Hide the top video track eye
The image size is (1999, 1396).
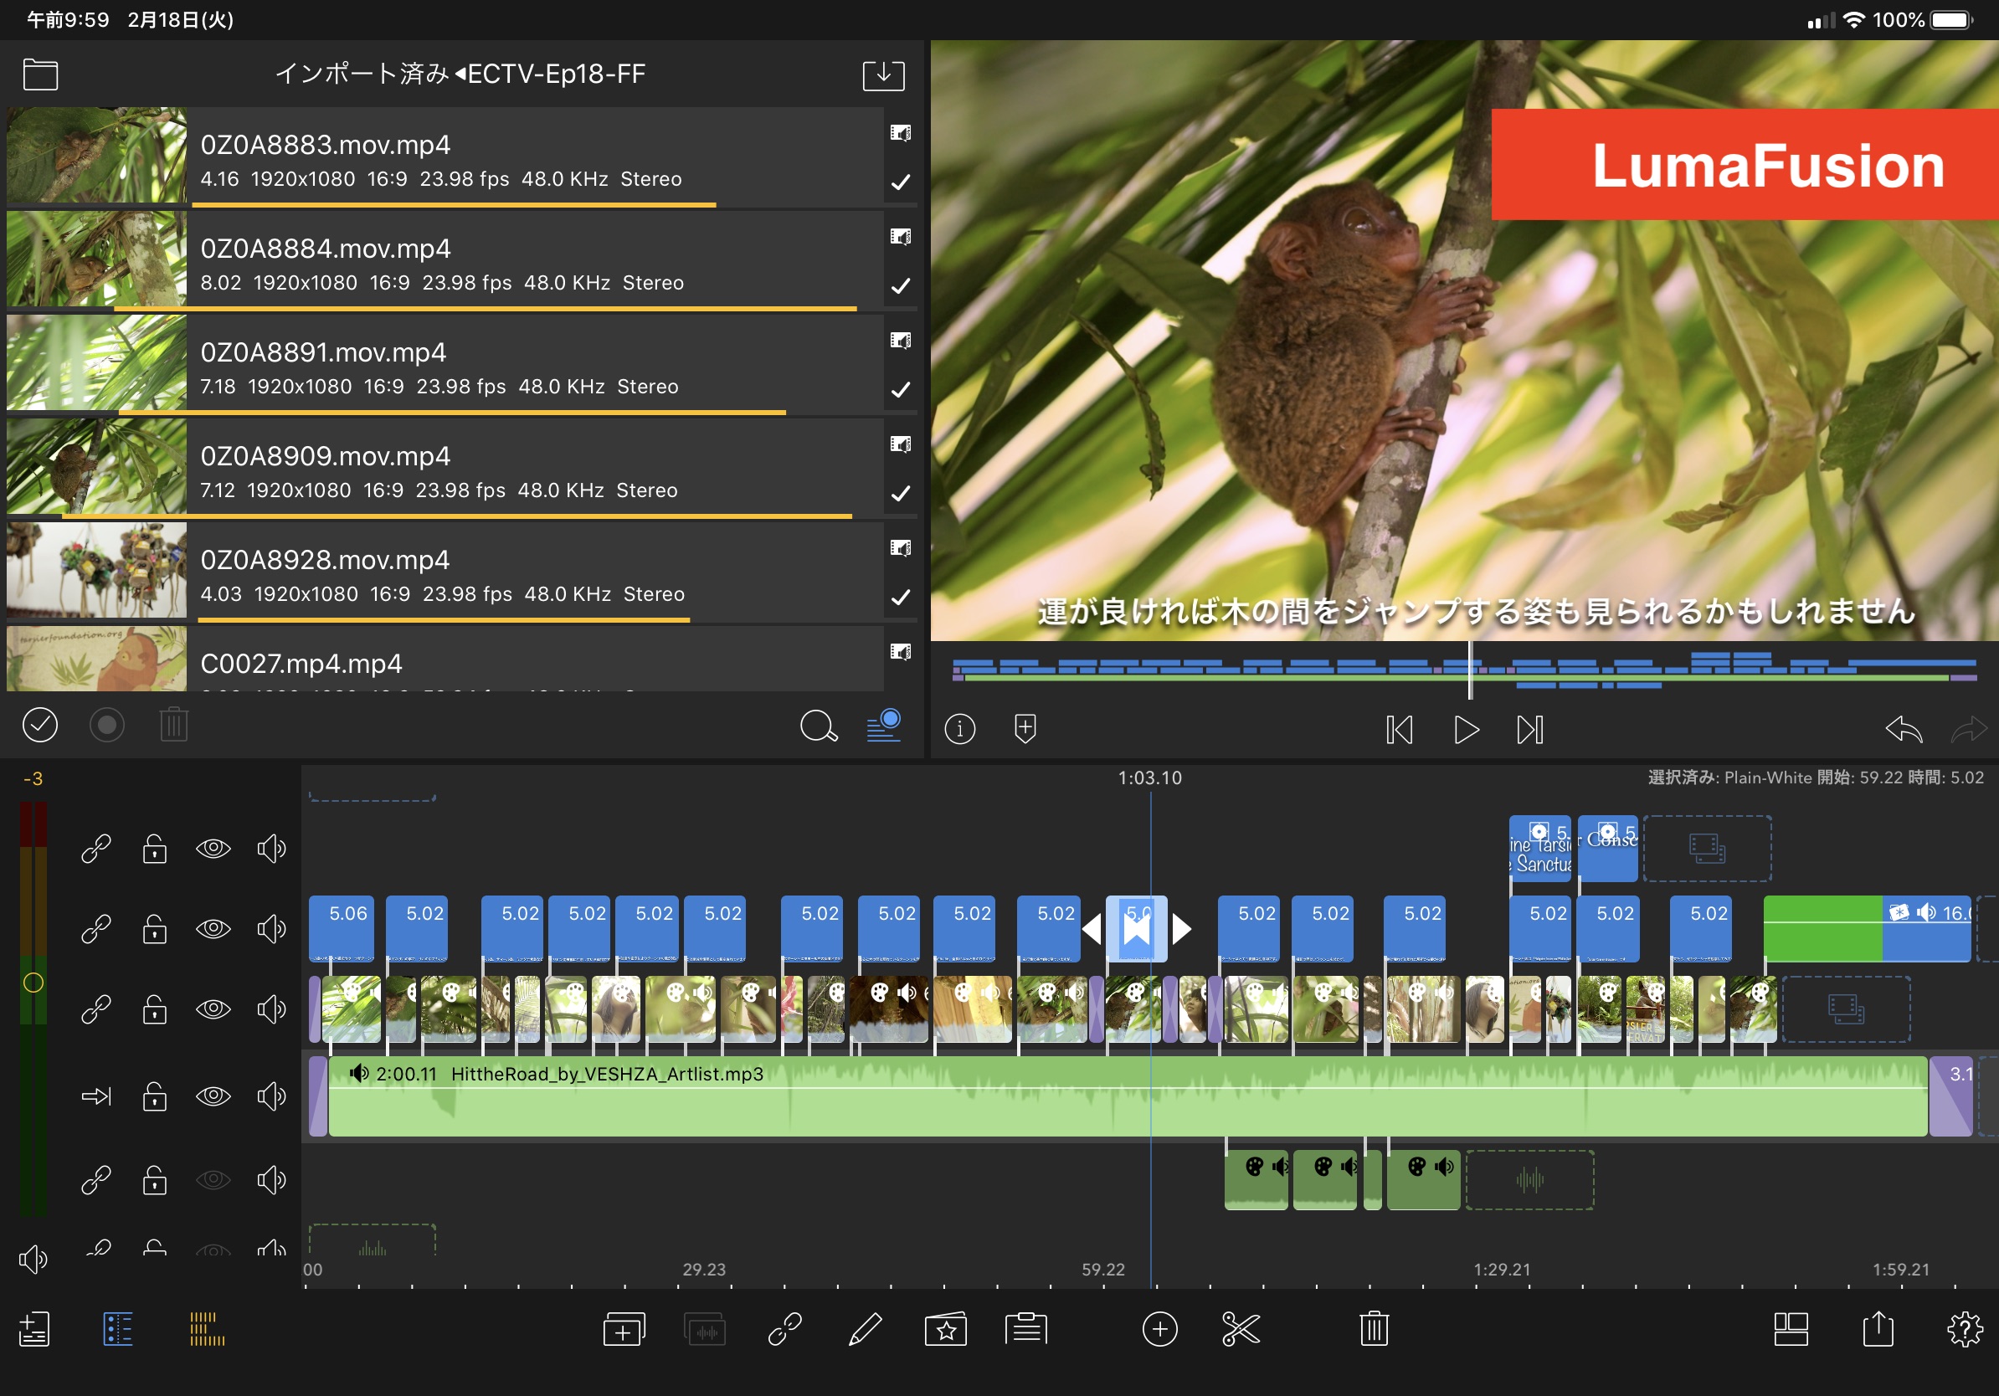(213, 848)
